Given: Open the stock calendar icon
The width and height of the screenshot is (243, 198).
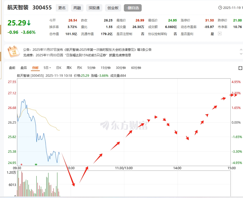Looking at the screenshot, I should [x=13, y=52].
